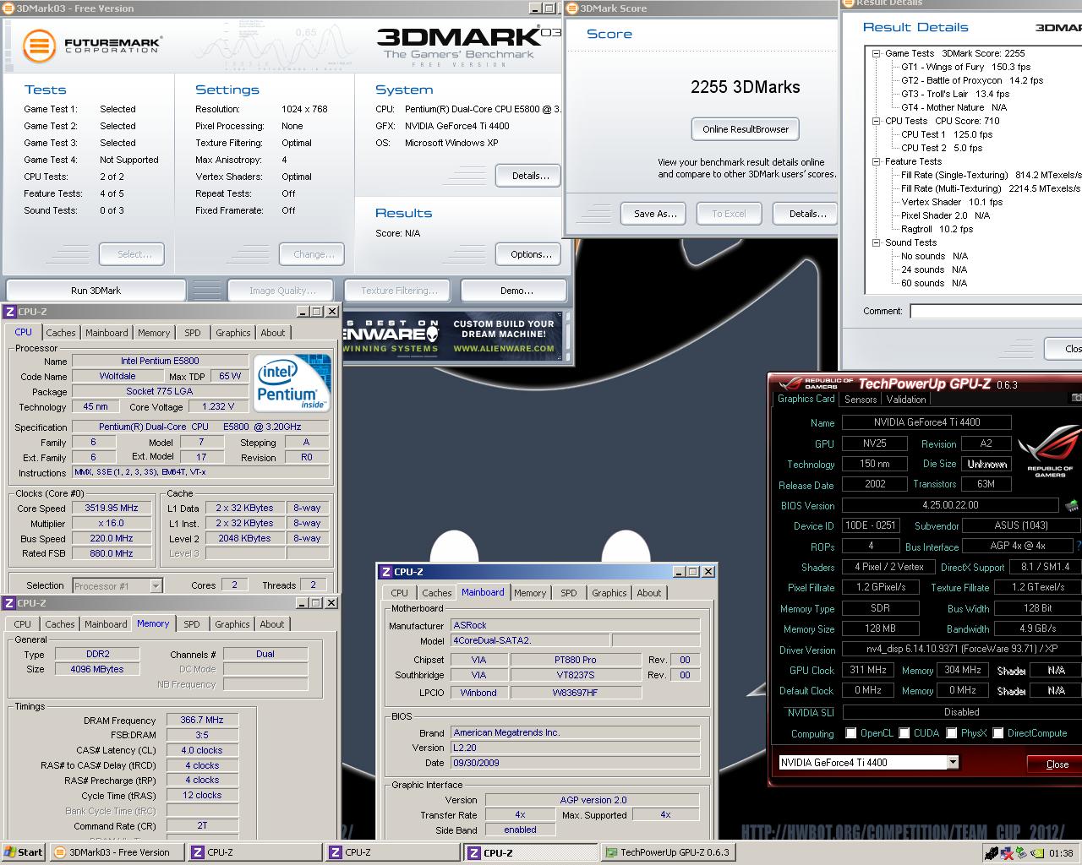Collapse the Game Tests tree node
The image size is (1082, 865).
[877, 53]
